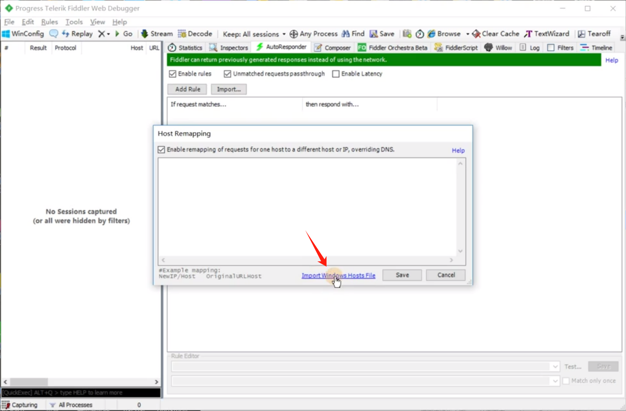Expand the Browse dropdown arrow
626x411 pixels.
pyautogui.click(x=467, y=34)
